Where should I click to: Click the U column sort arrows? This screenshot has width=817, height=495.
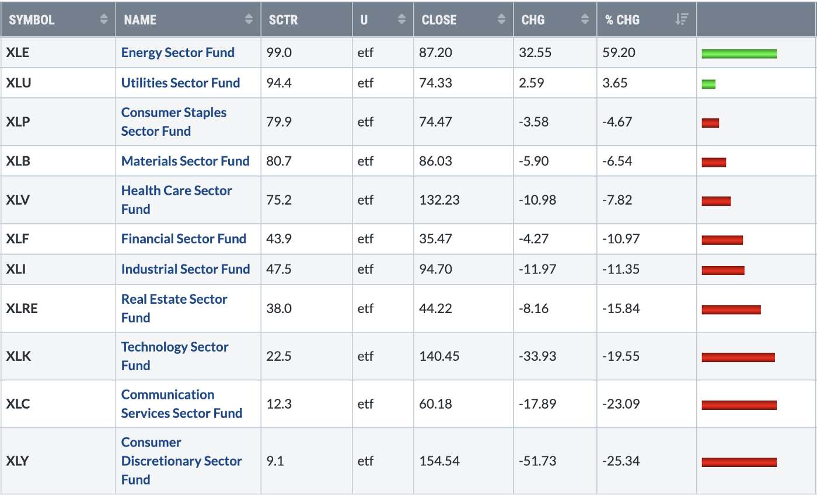pos(401,19)
